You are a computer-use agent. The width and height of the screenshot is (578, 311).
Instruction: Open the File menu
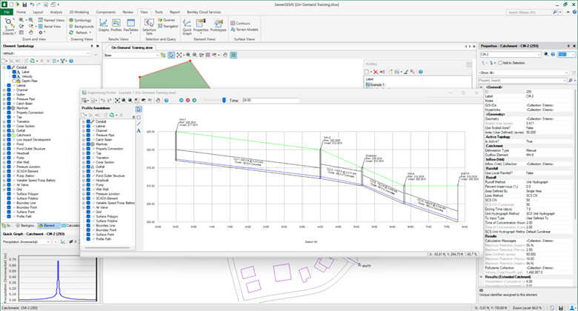[7, 12]
